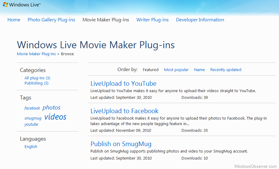Go to Photo Gallery Plug-ins
This screenshot has width=279, height=169.
(x=52, y=20)
